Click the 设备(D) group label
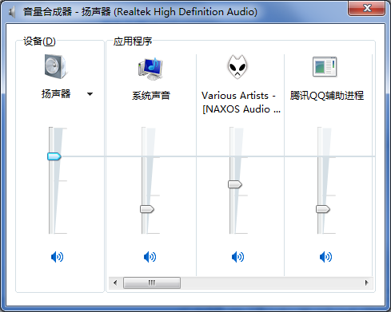 [x=39, y=41]
